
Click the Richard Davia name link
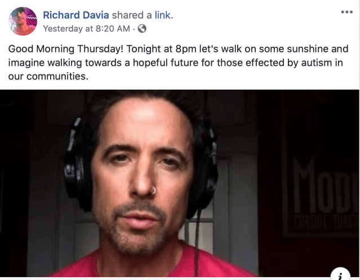point(75,15)
